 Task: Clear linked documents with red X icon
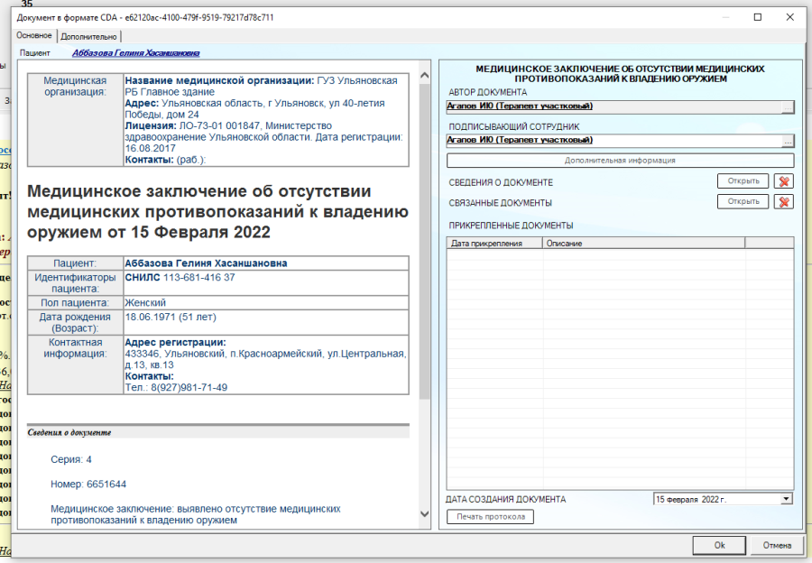point(783,201)
